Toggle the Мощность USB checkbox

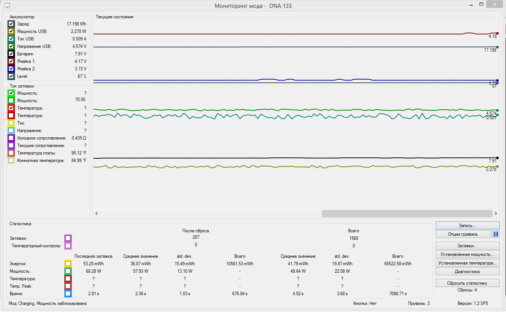pyautogui.click(x=11, y=31)
